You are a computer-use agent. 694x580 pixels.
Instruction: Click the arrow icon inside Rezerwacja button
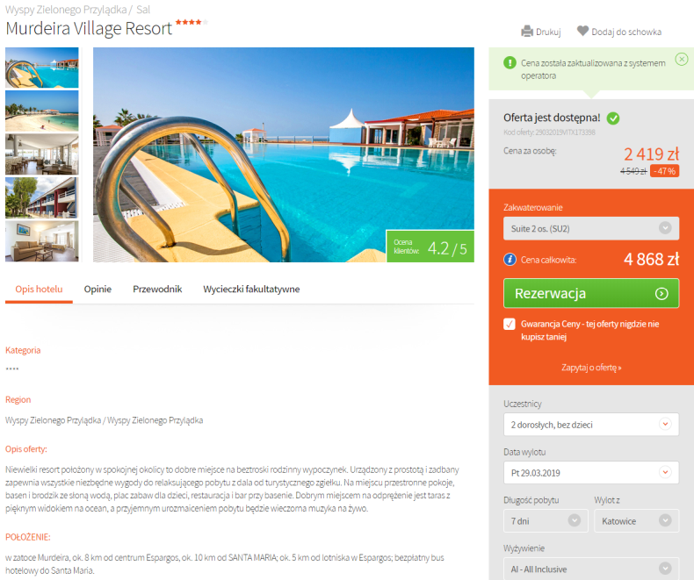(x=661, y=294)
